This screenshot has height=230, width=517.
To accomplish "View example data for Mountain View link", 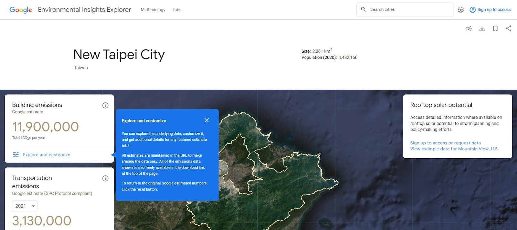I will (x=454, y=149).
